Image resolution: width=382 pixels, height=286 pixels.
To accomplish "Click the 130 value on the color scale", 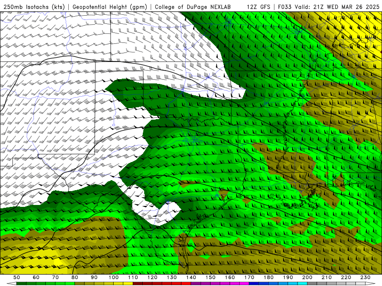I will (172, 277).
